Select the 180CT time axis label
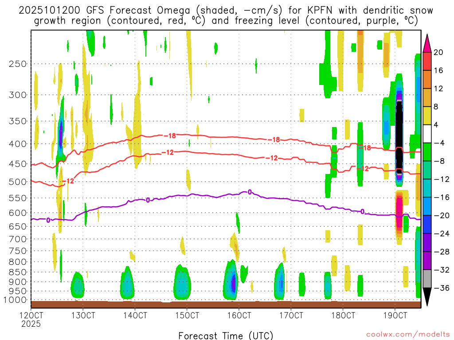The height and width of the screenshot is (340, 454). (343, 315)
